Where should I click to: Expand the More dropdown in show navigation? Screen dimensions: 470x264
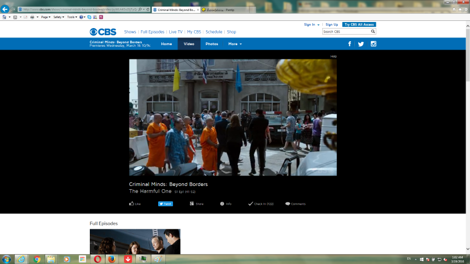[x=235, y=44]
